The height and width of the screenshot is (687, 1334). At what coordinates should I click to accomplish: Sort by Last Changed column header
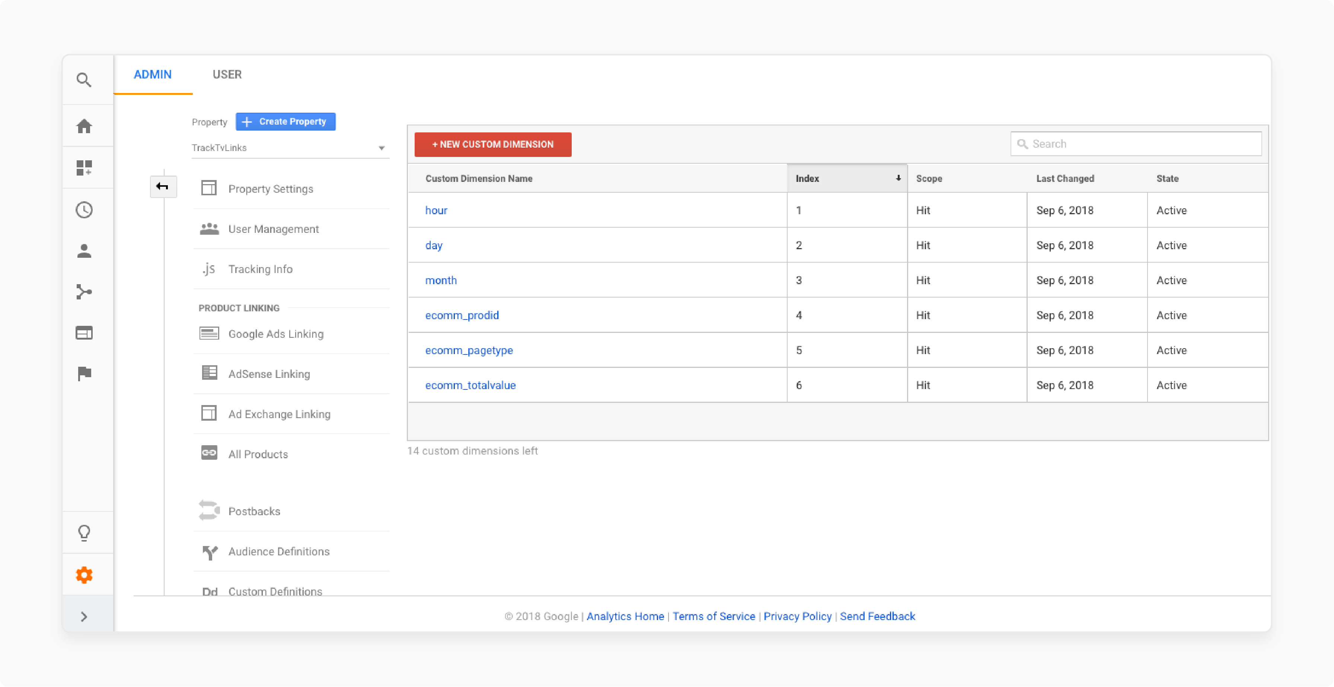1065,179
